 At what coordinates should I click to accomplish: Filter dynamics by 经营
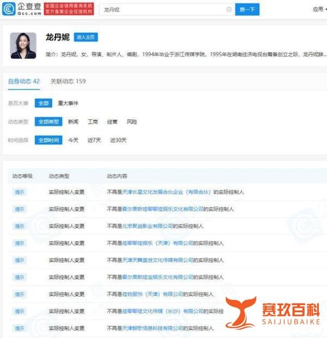112,122
